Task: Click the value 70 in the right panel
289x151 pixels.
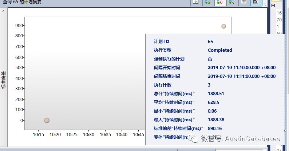Action: [x=279, y=20]
